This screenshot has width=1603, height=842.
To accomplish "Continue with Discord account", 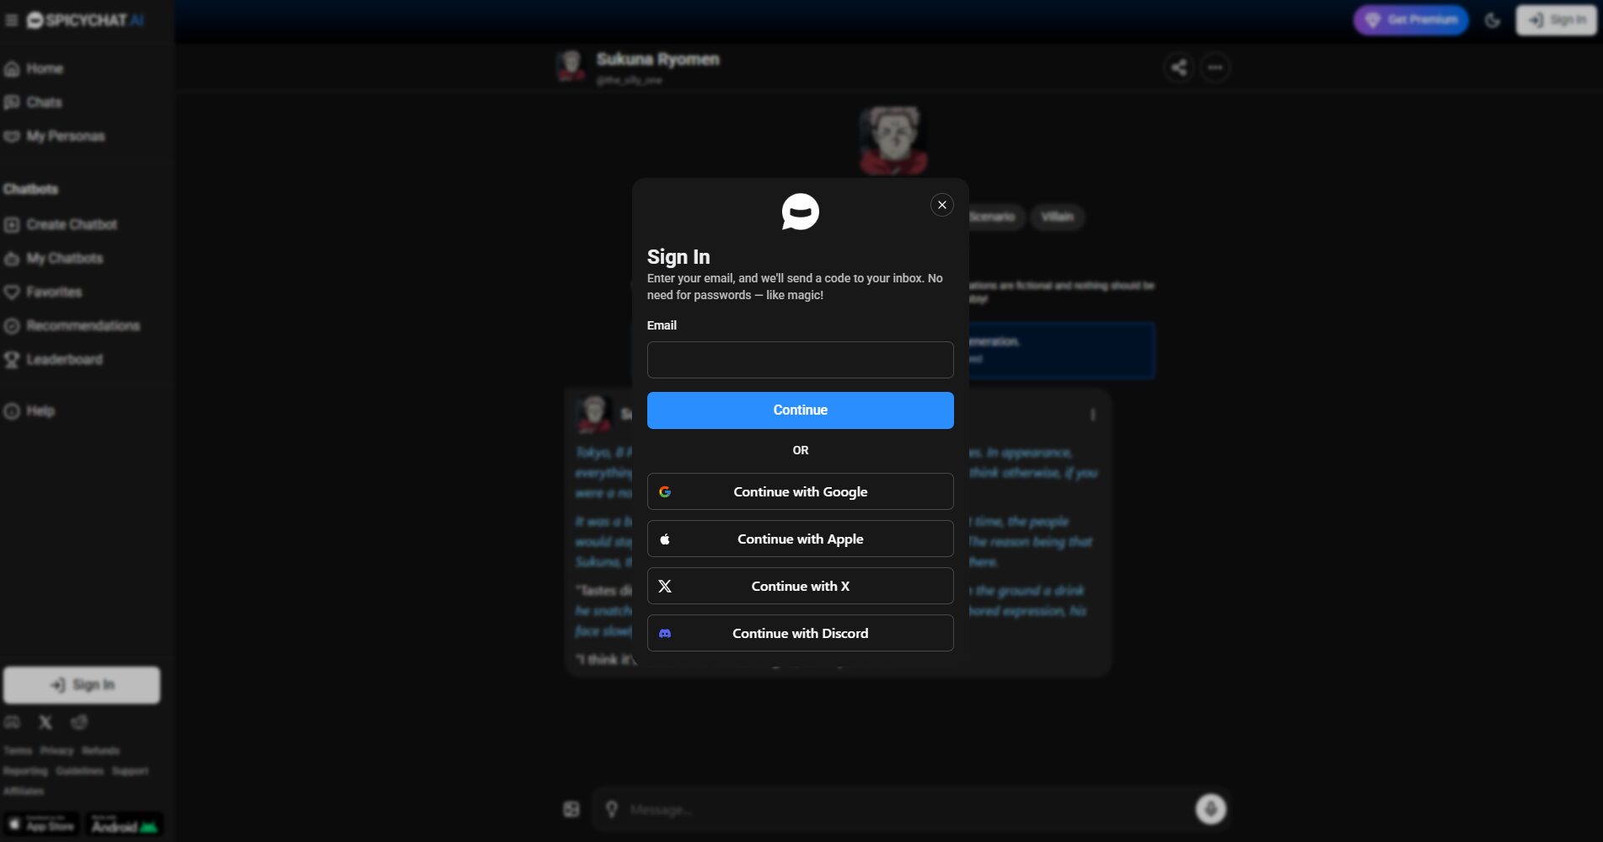I will 800,633.
